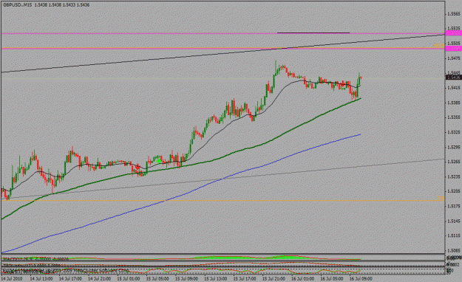This screenshot has width=462, height=282.
Task: Click the upper magenta price level tag
Action: (x=454, y=33)
